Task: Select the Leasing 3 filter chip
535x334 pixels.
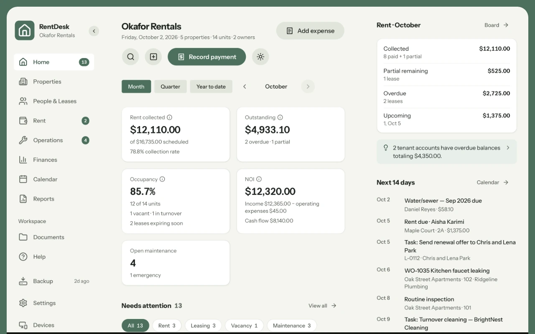Action: [203, 326]
